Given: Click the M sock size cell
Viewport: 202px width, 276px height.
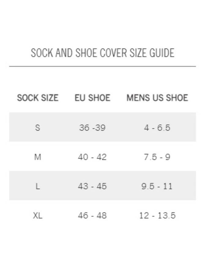Looking at the screenshot, I should click(38, 157).
